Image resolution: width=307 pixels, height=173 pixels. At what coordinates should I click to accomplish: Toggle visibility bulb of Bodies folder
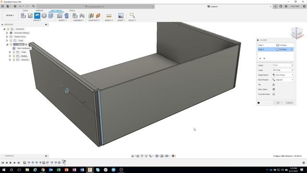[x=14, y=56]
